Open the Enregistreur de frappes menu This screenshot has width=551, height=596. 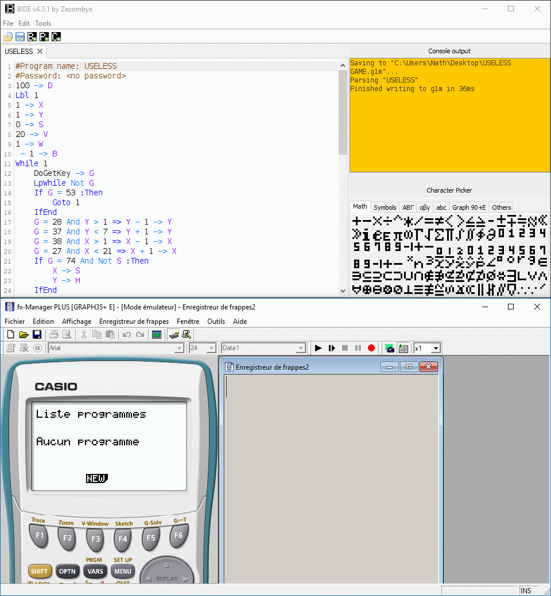(134, 321)
